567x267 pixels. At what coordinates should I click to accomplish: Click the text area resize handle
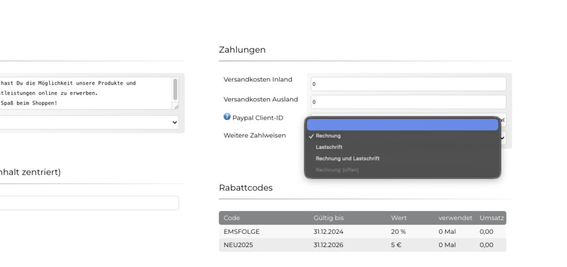[176, 106]
